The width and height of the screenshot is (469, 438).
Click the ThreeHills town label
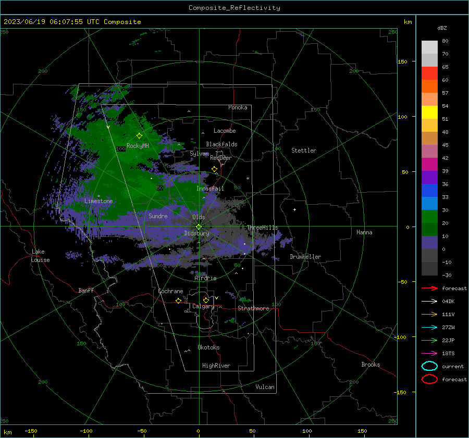[x=262, y=228]
